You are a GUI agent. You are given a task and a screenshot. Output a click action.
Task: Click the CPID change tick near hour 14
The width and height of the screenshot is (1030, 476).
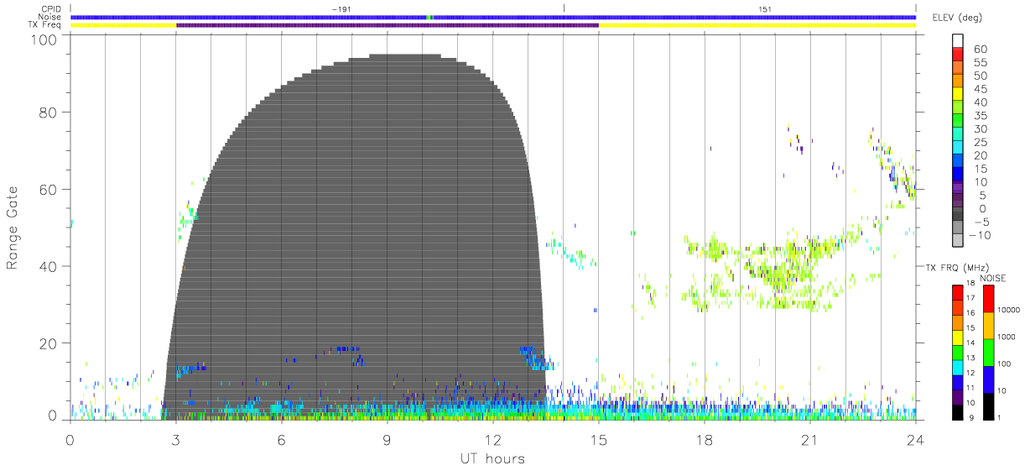point(564,8)
